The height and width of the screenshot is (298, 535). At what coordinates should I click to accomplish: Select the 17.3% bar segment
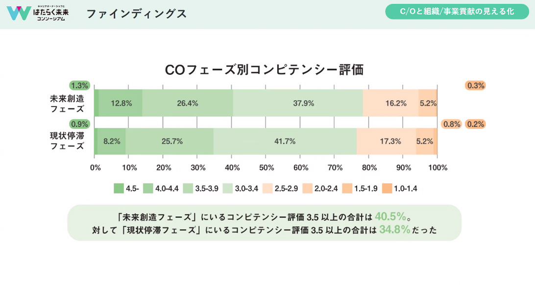[x=387, y=141]
